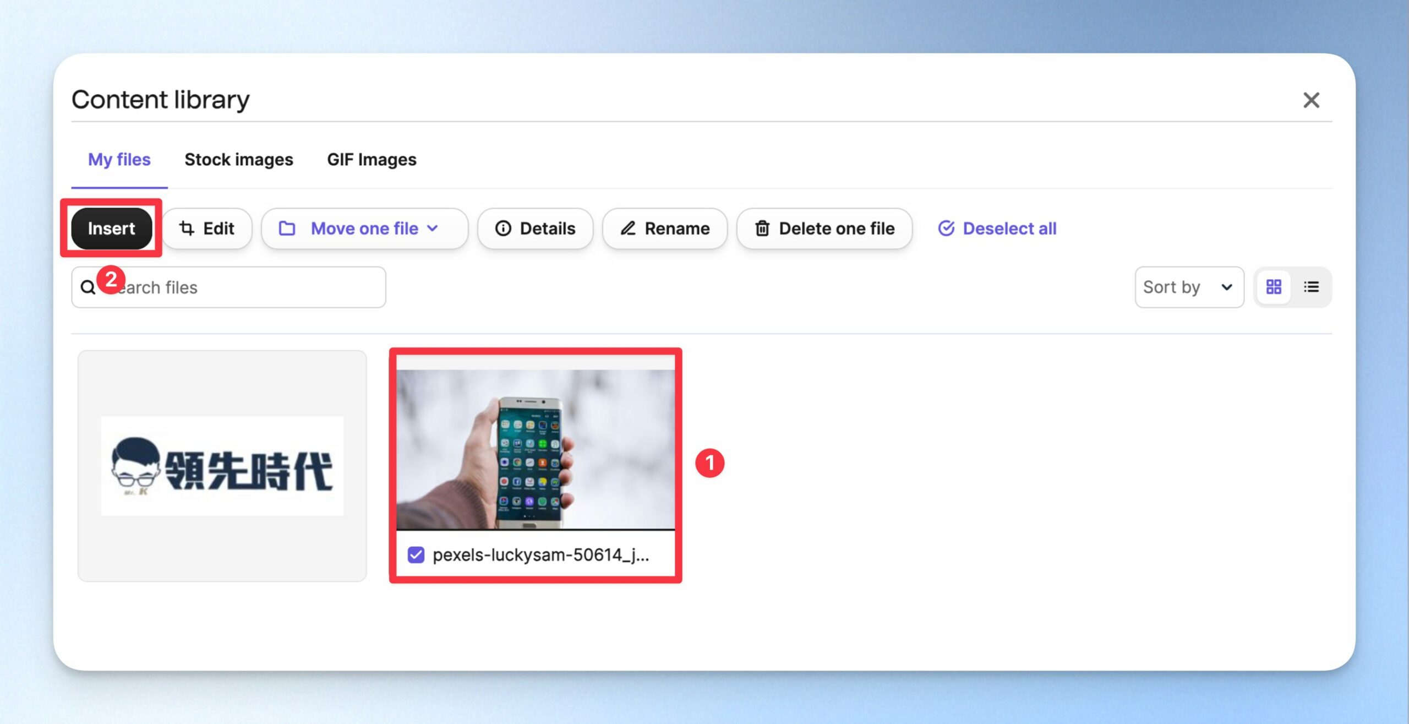The width and height of the screenshot is (1409, 724).
Task: Click into the Search files field
Action: pyautogui.click(x=228, y=287)
